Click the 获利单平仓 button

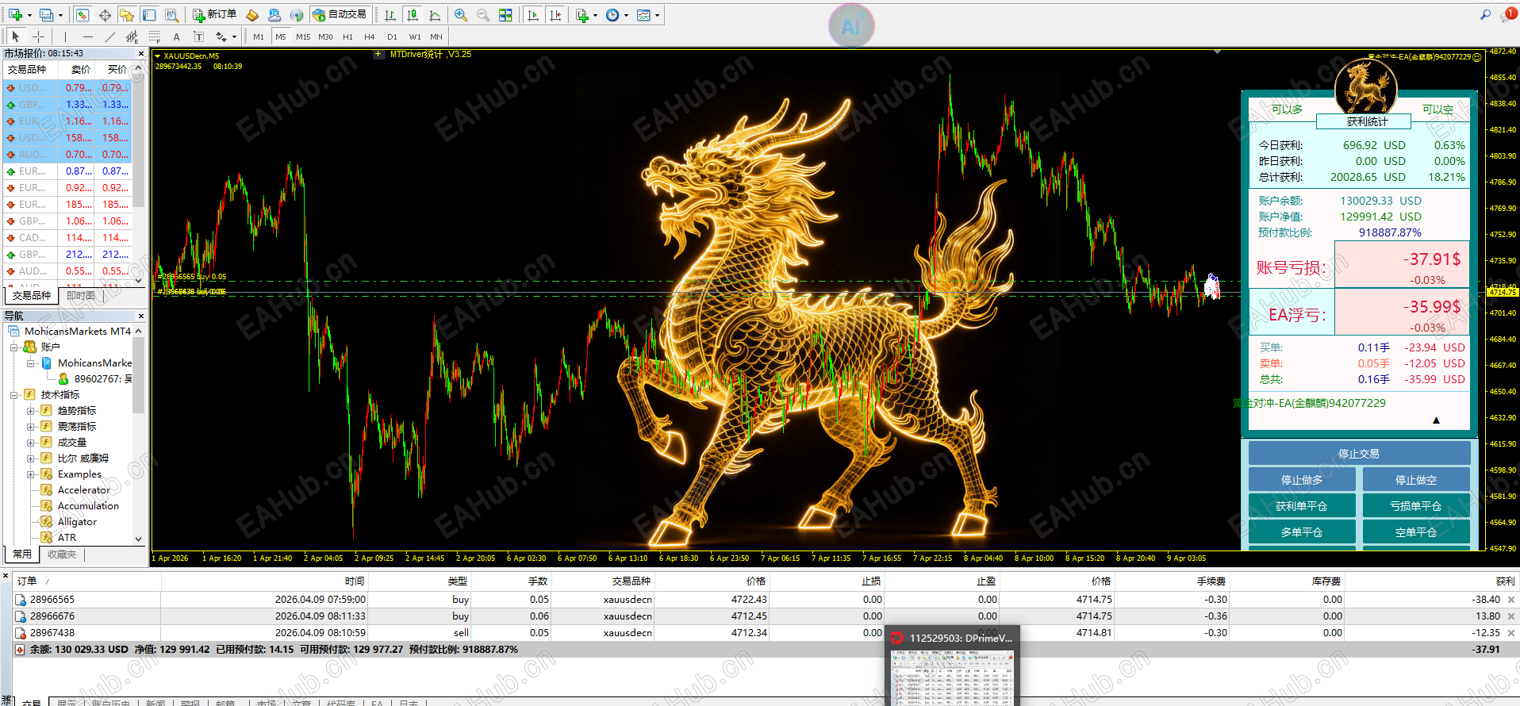click(x=1302, y=506)
